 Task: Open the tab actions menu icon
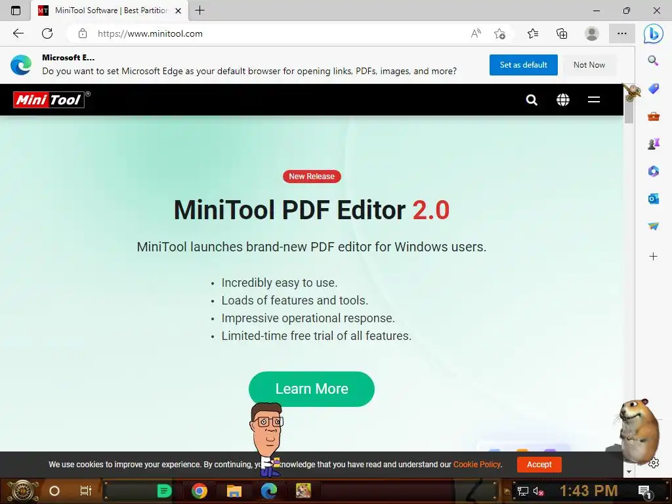[16, 10]
